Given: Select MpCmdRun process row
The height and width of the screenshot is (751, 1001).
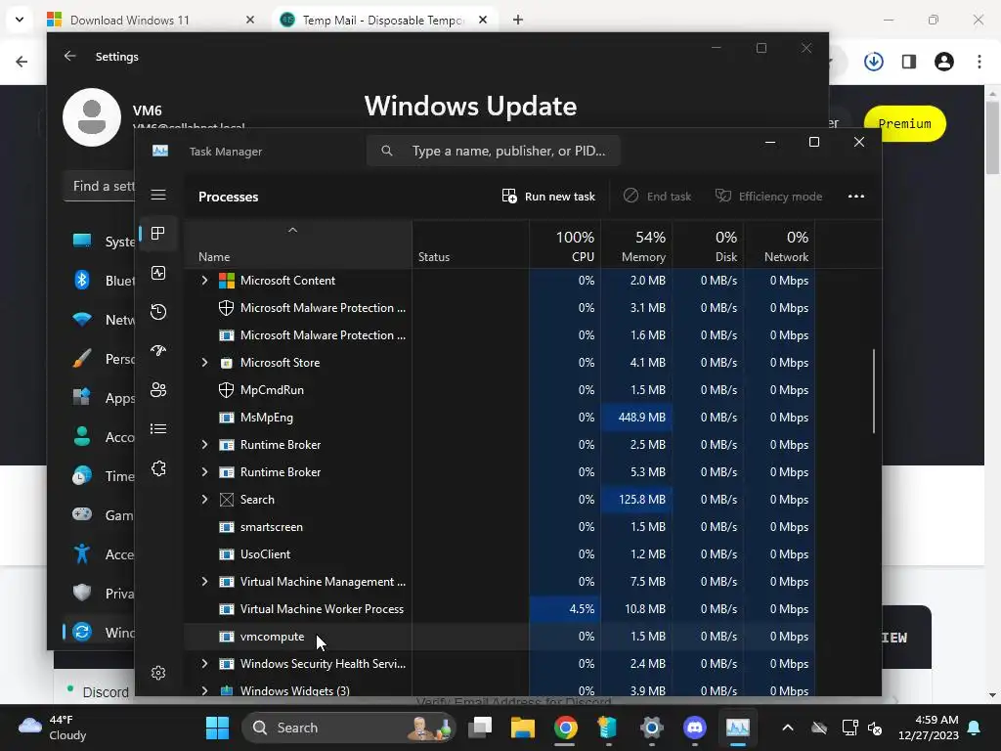Looking at the screenshot, I should click(500, 389).
